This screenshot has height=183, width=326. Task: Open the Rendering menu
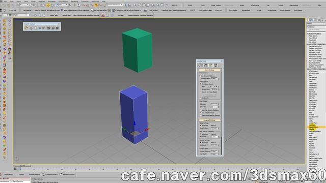coord(74,2)
